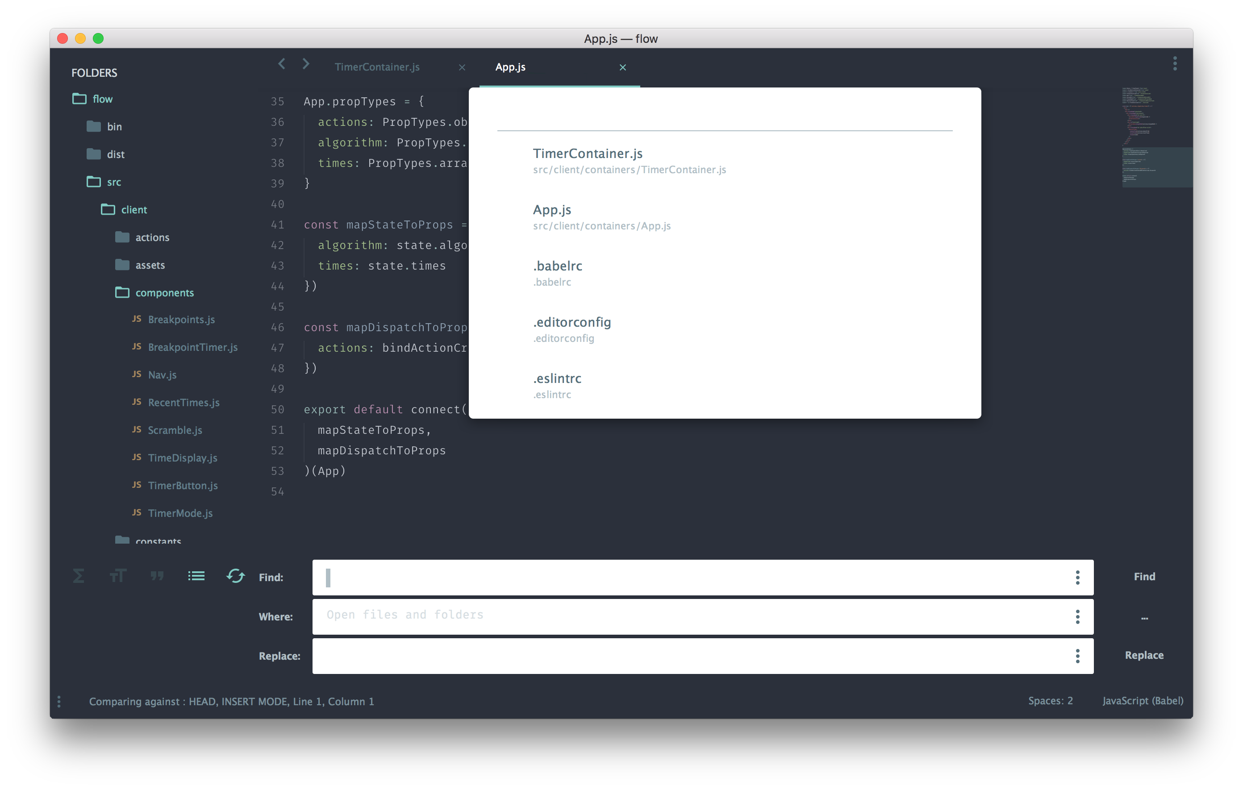The height and width of the screenshot is (790, 1243).
Task: Open Where field options dropdown dots
Action: click(x=1077, y=617)
